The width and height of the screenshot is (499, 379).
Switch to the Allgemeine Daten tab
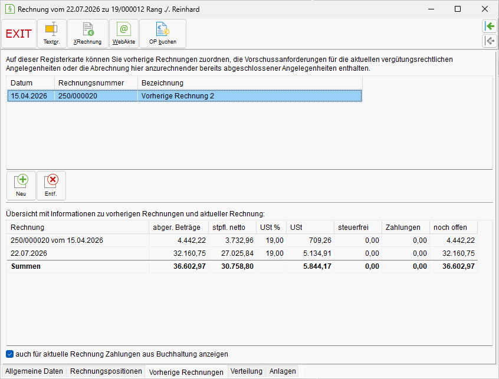tap(34, 371)
